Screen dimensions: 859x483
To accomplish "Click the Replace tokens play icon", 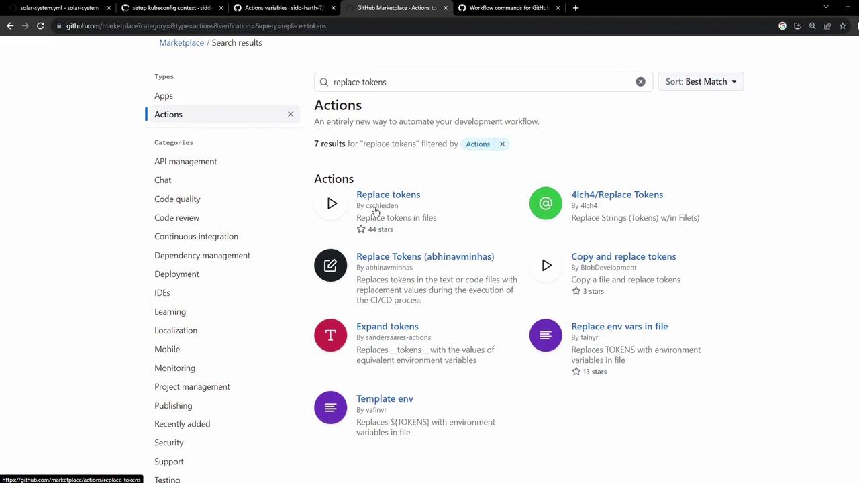I will pos(331,203).
